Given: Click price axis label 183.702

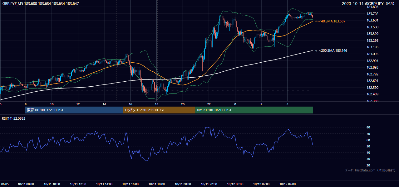Looking at the screenshot, I should (372, 14).
